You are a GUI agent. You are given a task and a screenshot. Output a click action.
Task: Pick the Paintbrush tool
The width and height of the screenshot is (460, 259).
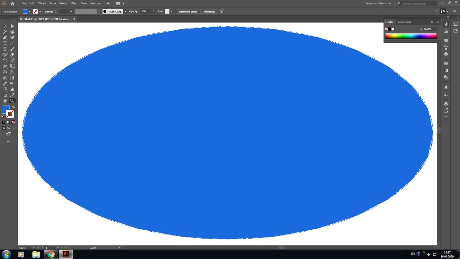point(12,49)
